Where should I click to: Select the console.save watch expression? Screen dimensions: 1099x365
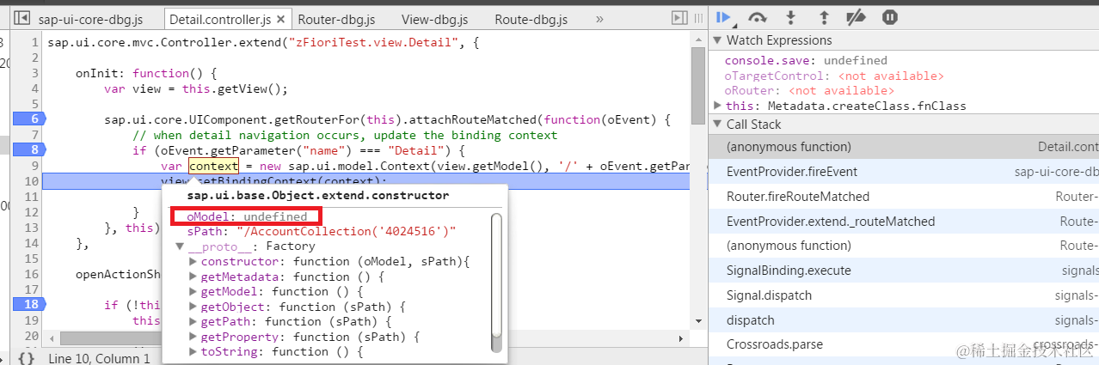point(806,61)
